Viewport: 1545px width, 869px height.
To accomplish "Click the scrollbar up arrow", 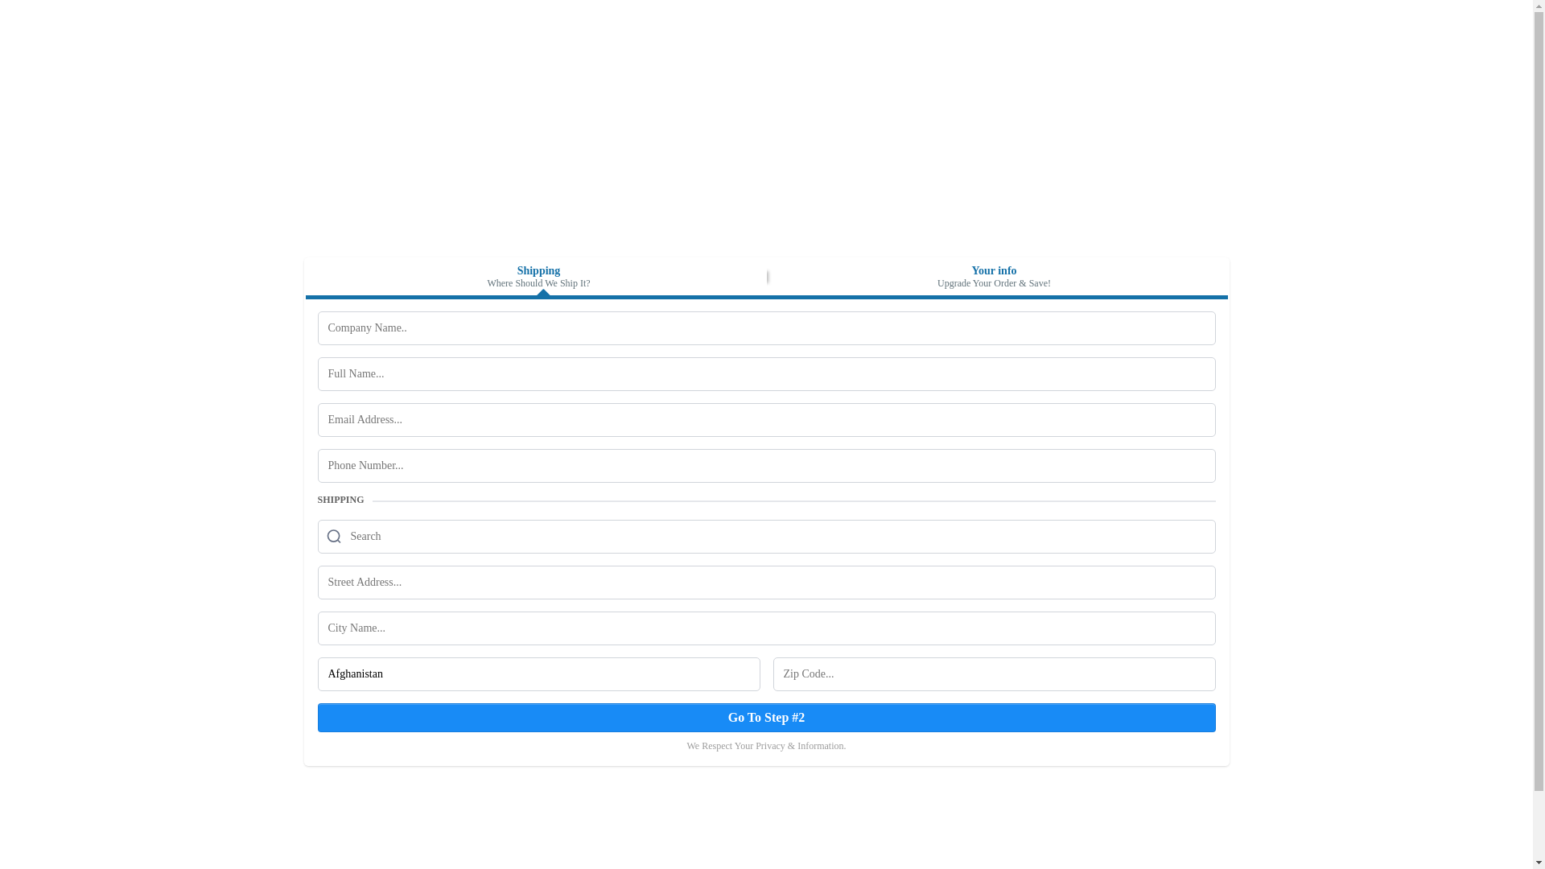I will tap(1539, 6).
